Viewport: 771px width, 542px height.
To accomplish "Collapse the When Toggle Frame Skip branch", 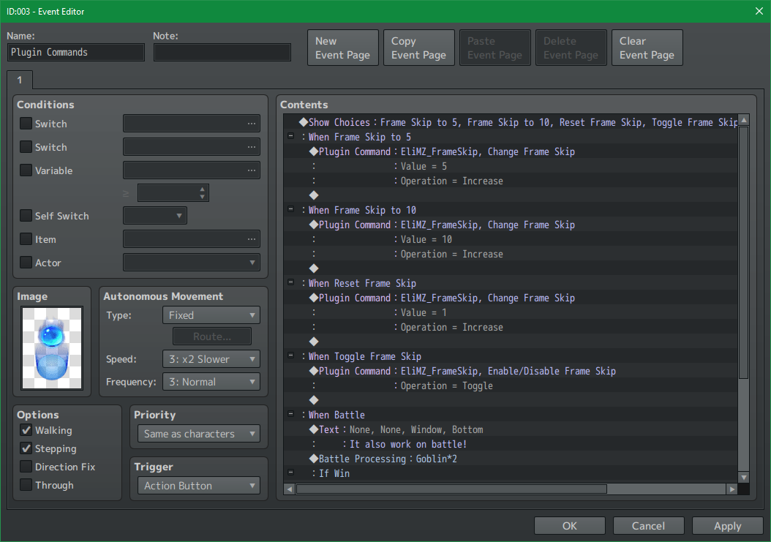I will 290,355.
